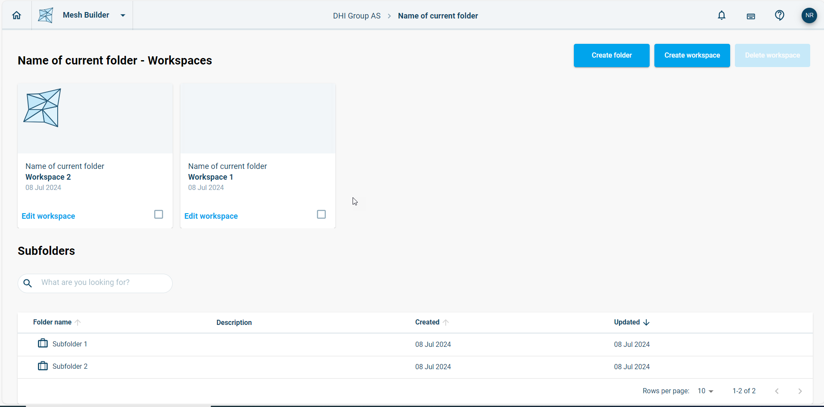
Task: Navigate to DHI Group AS breadcrumb
Action: pos(356,16)
